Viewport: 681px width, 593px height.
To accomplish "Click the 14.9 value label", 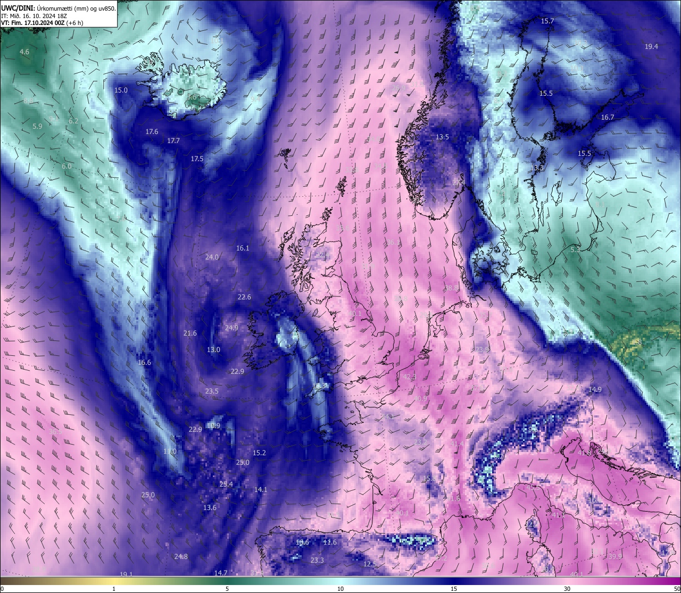I will point(595,389).
